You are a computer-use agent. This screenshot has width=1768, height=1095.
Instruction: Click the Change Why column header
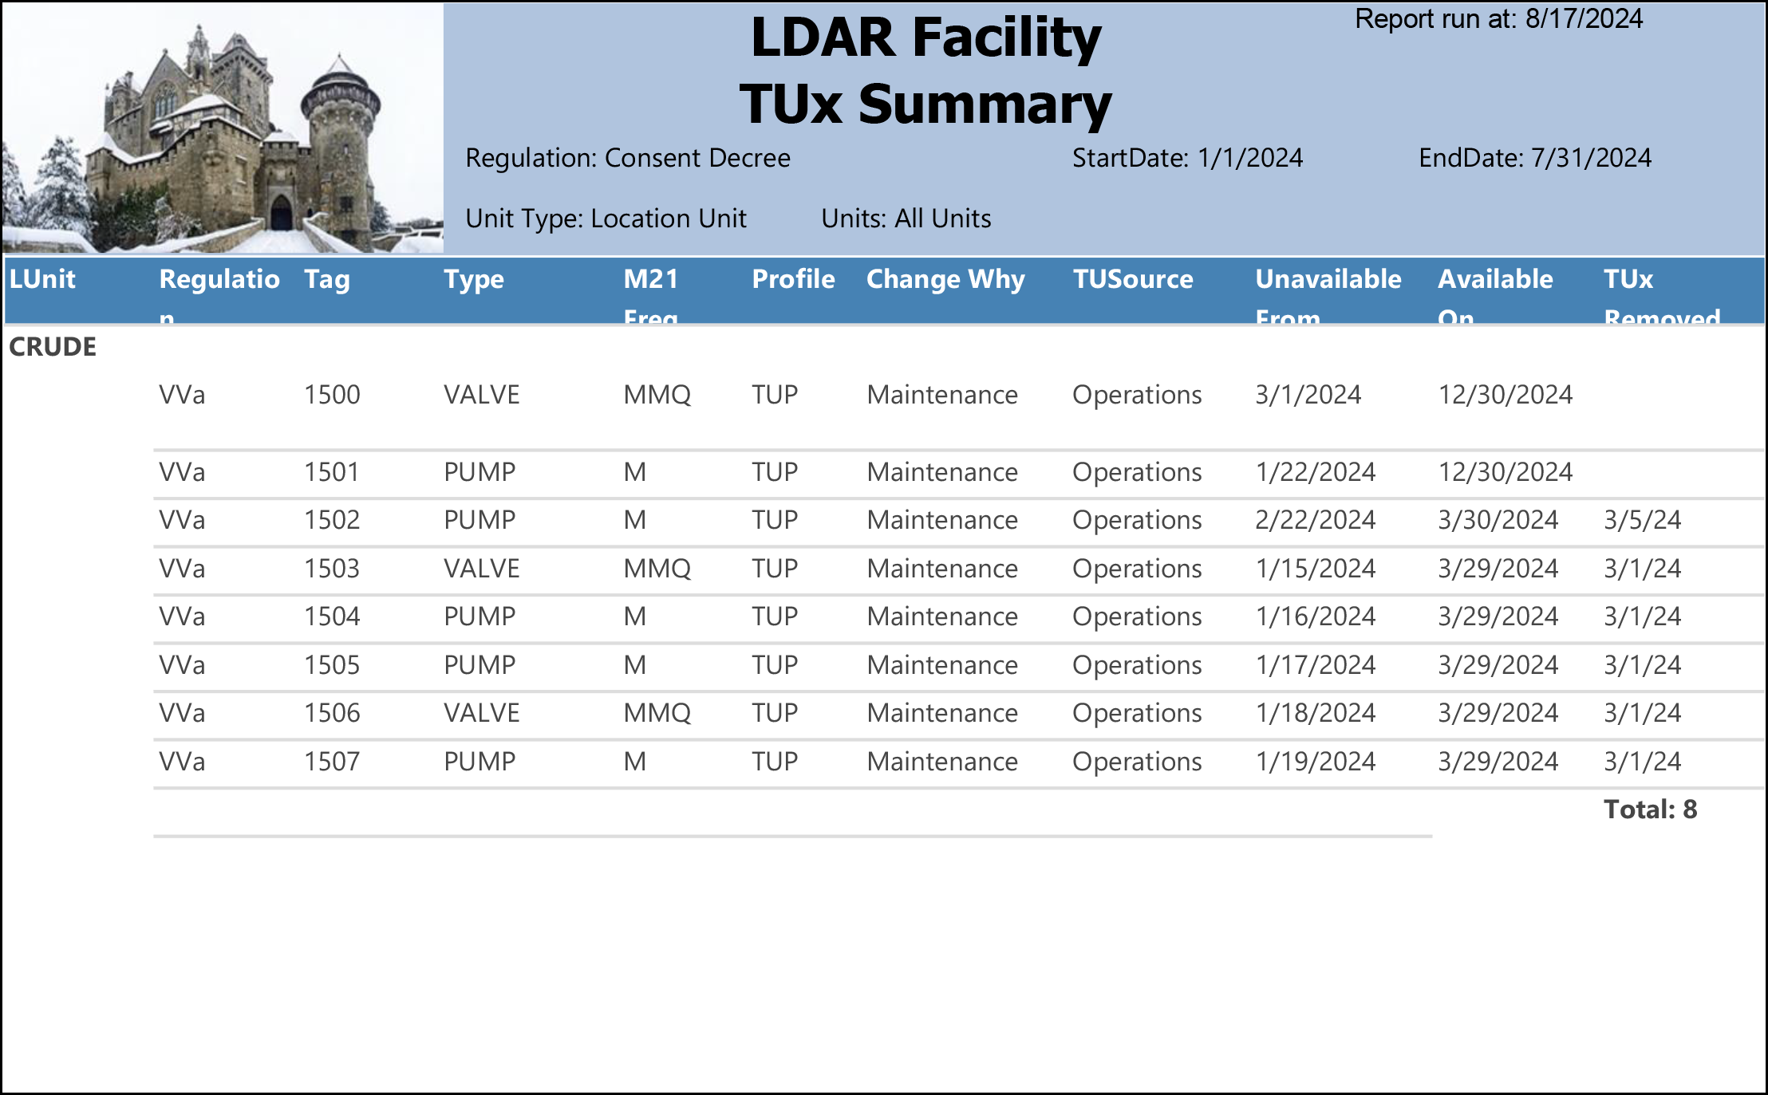[945, 280]
